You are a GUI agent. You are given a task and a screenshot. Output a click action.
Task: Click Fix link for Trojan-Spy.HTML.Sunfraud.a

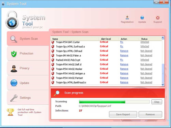tap(122, 46)
